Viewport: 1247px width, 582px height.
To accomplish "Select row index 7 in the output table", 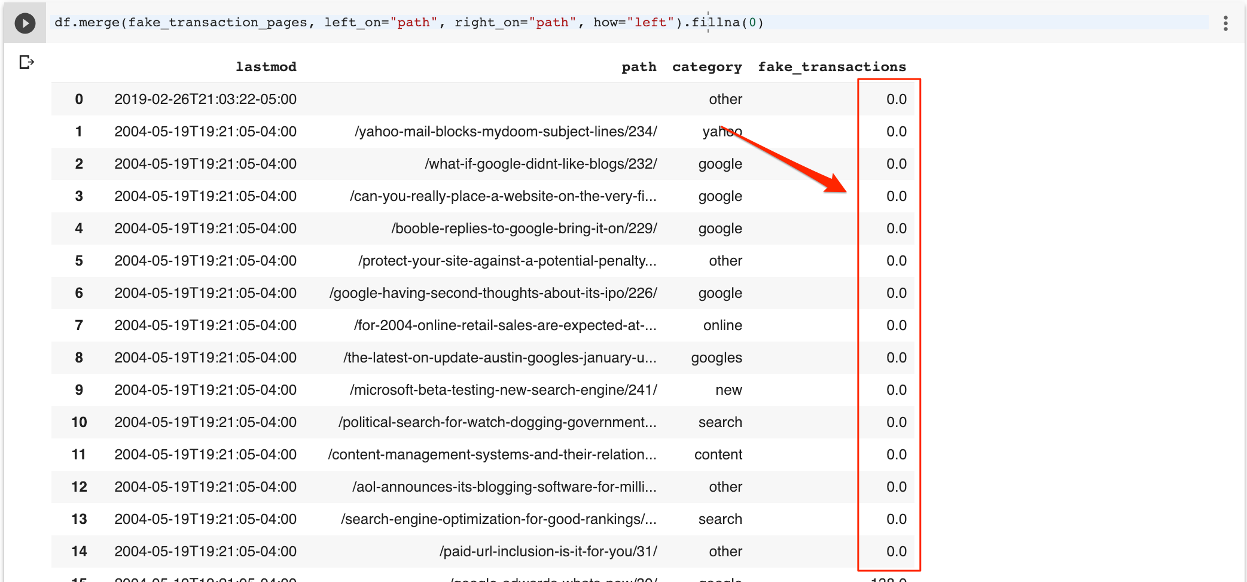I will click(78, 325).
